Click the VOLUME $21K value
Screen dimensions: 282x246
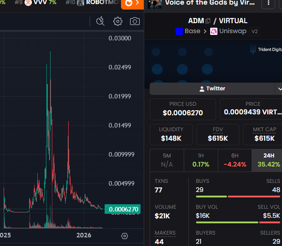[162, 216]
